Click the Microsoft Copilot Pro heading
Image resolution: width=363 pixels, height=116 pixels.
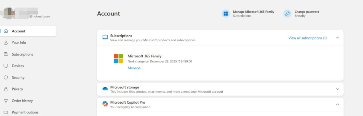pos(128,102)
